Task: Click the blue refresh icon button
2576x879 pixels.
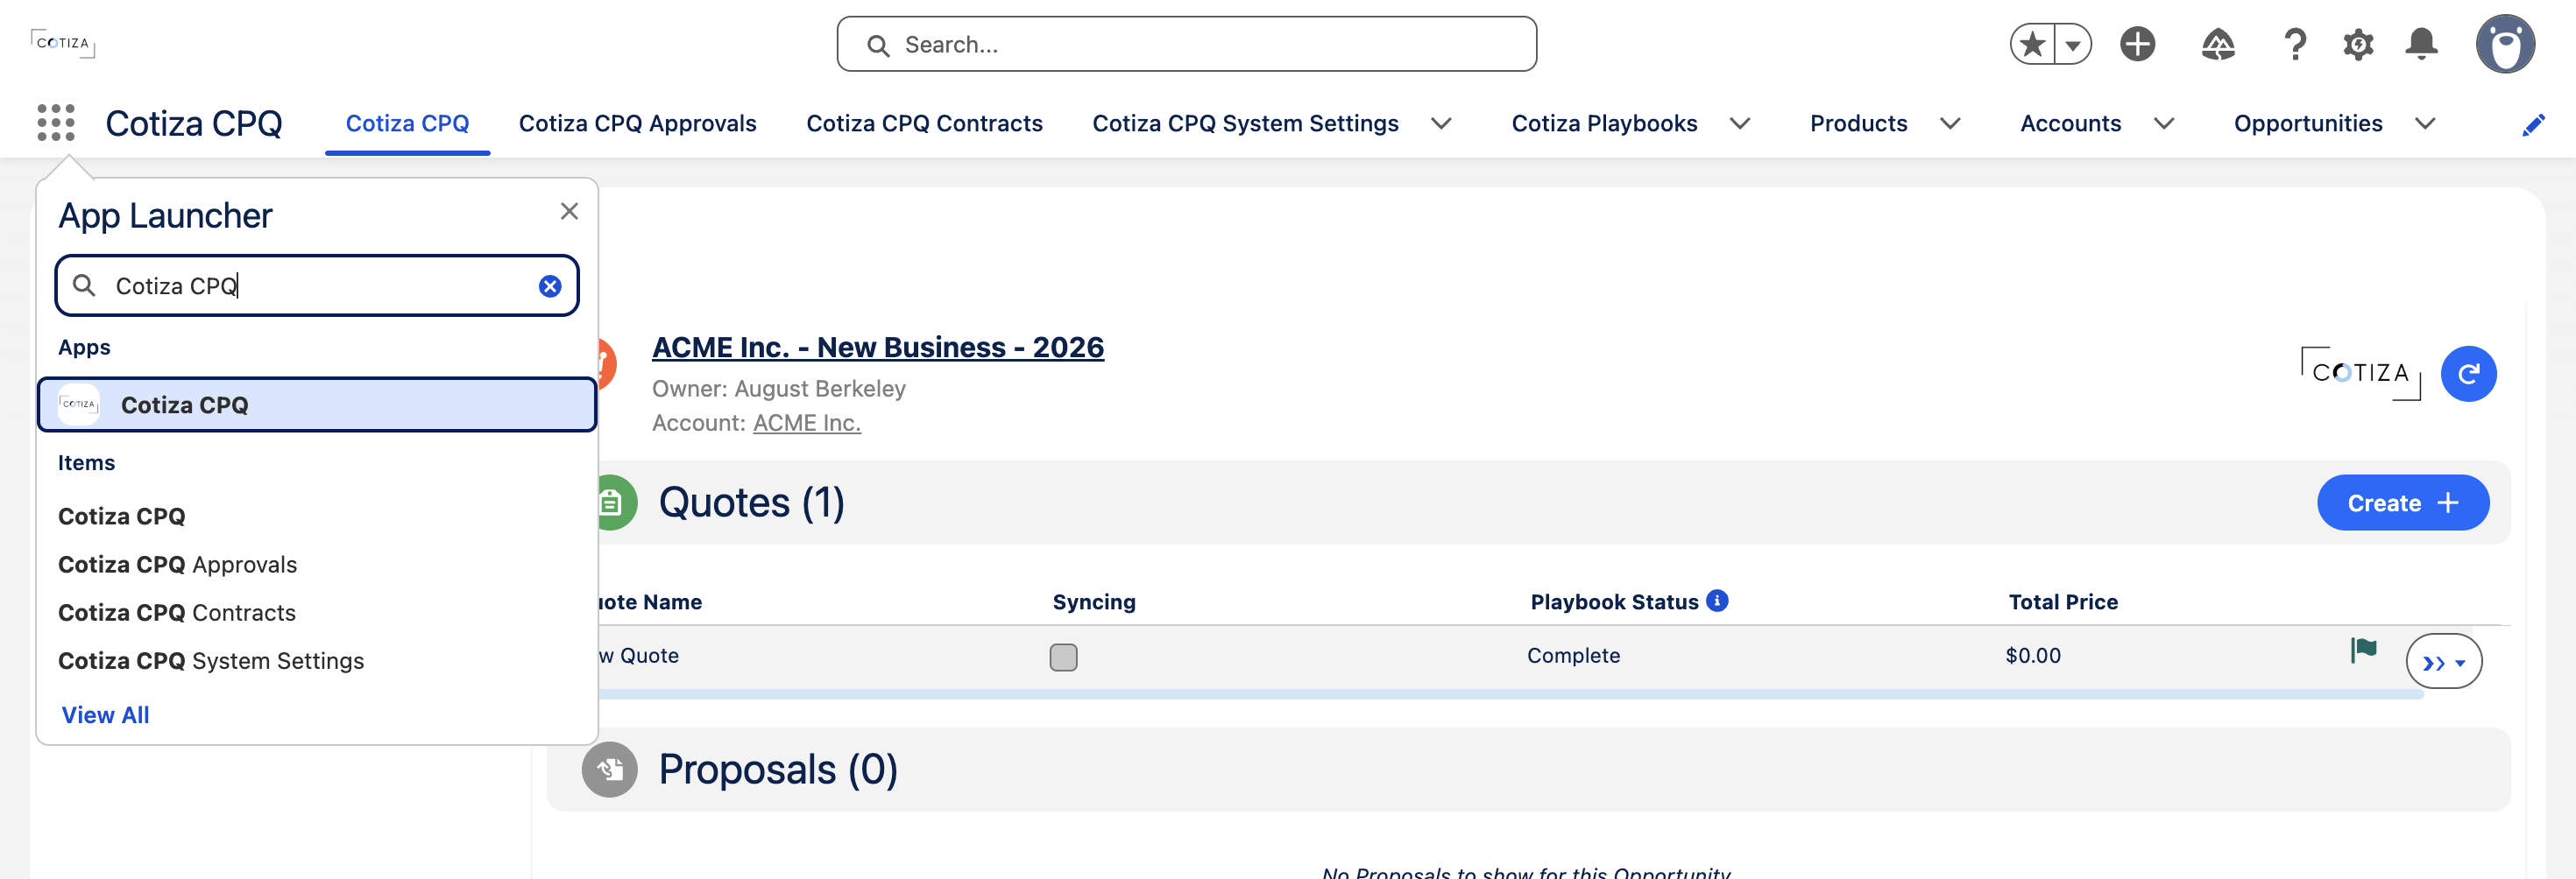Action: pos(2468,374)
